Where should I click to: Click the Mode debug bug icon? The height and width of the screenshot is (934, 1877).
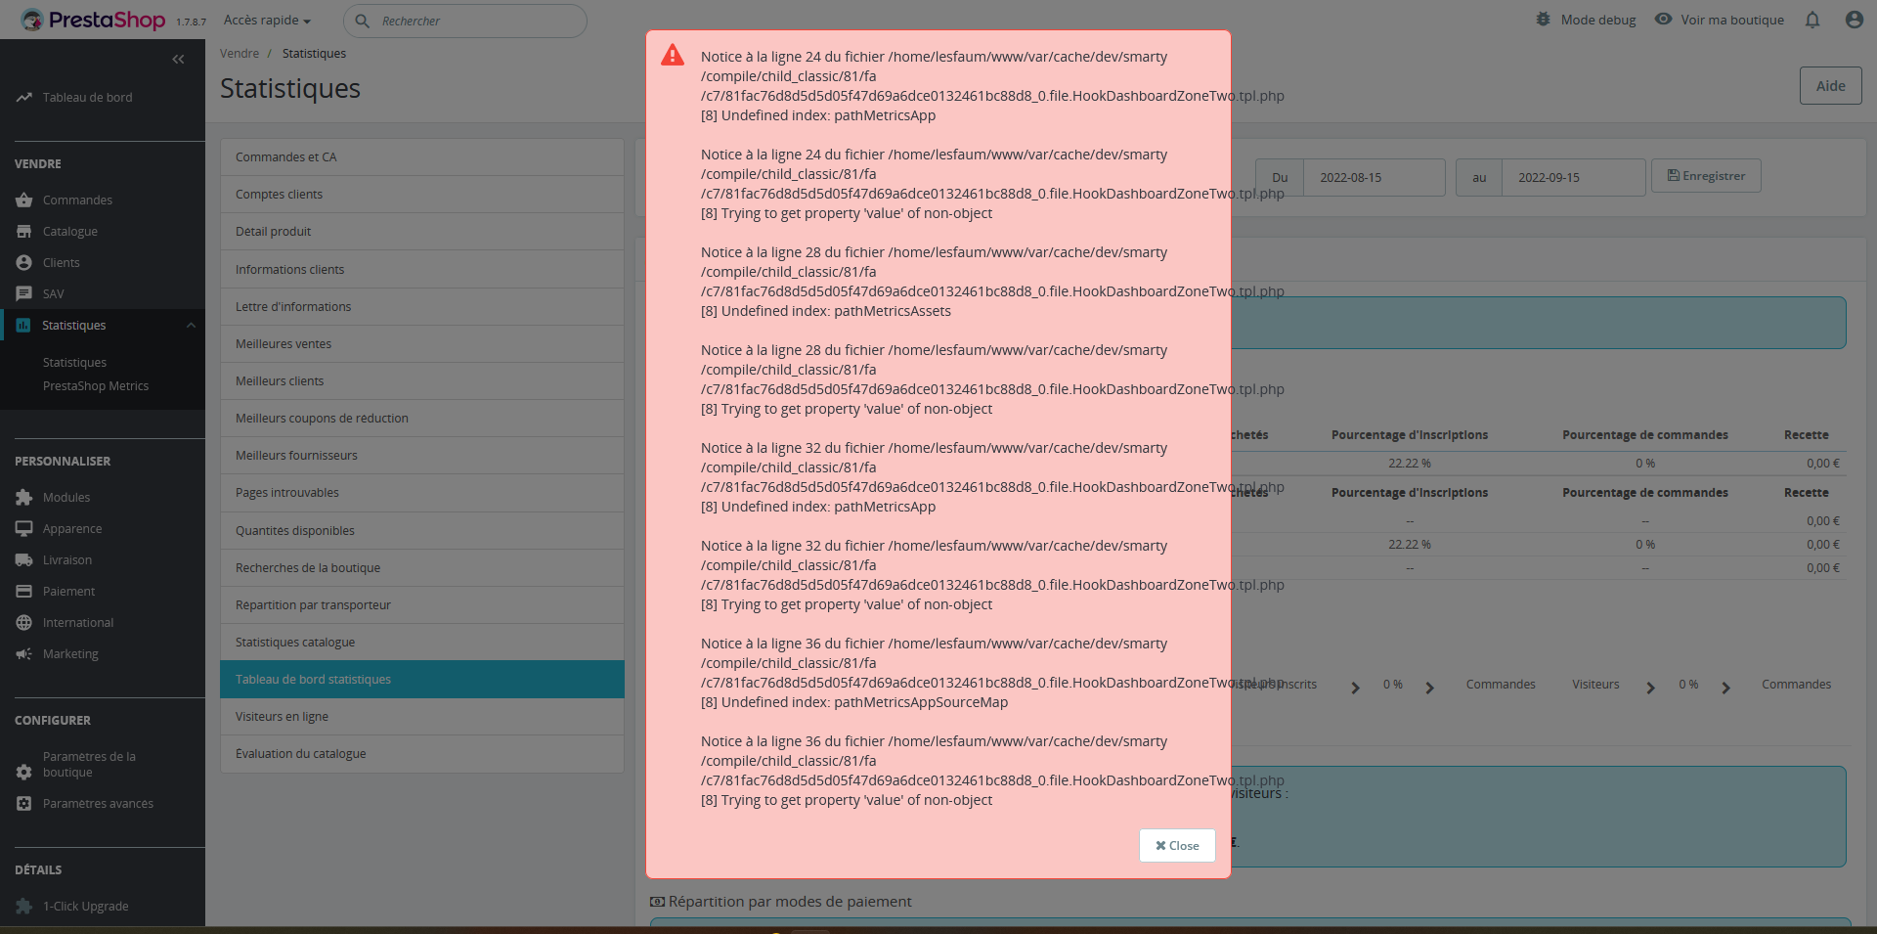[x=1543, y=20]
